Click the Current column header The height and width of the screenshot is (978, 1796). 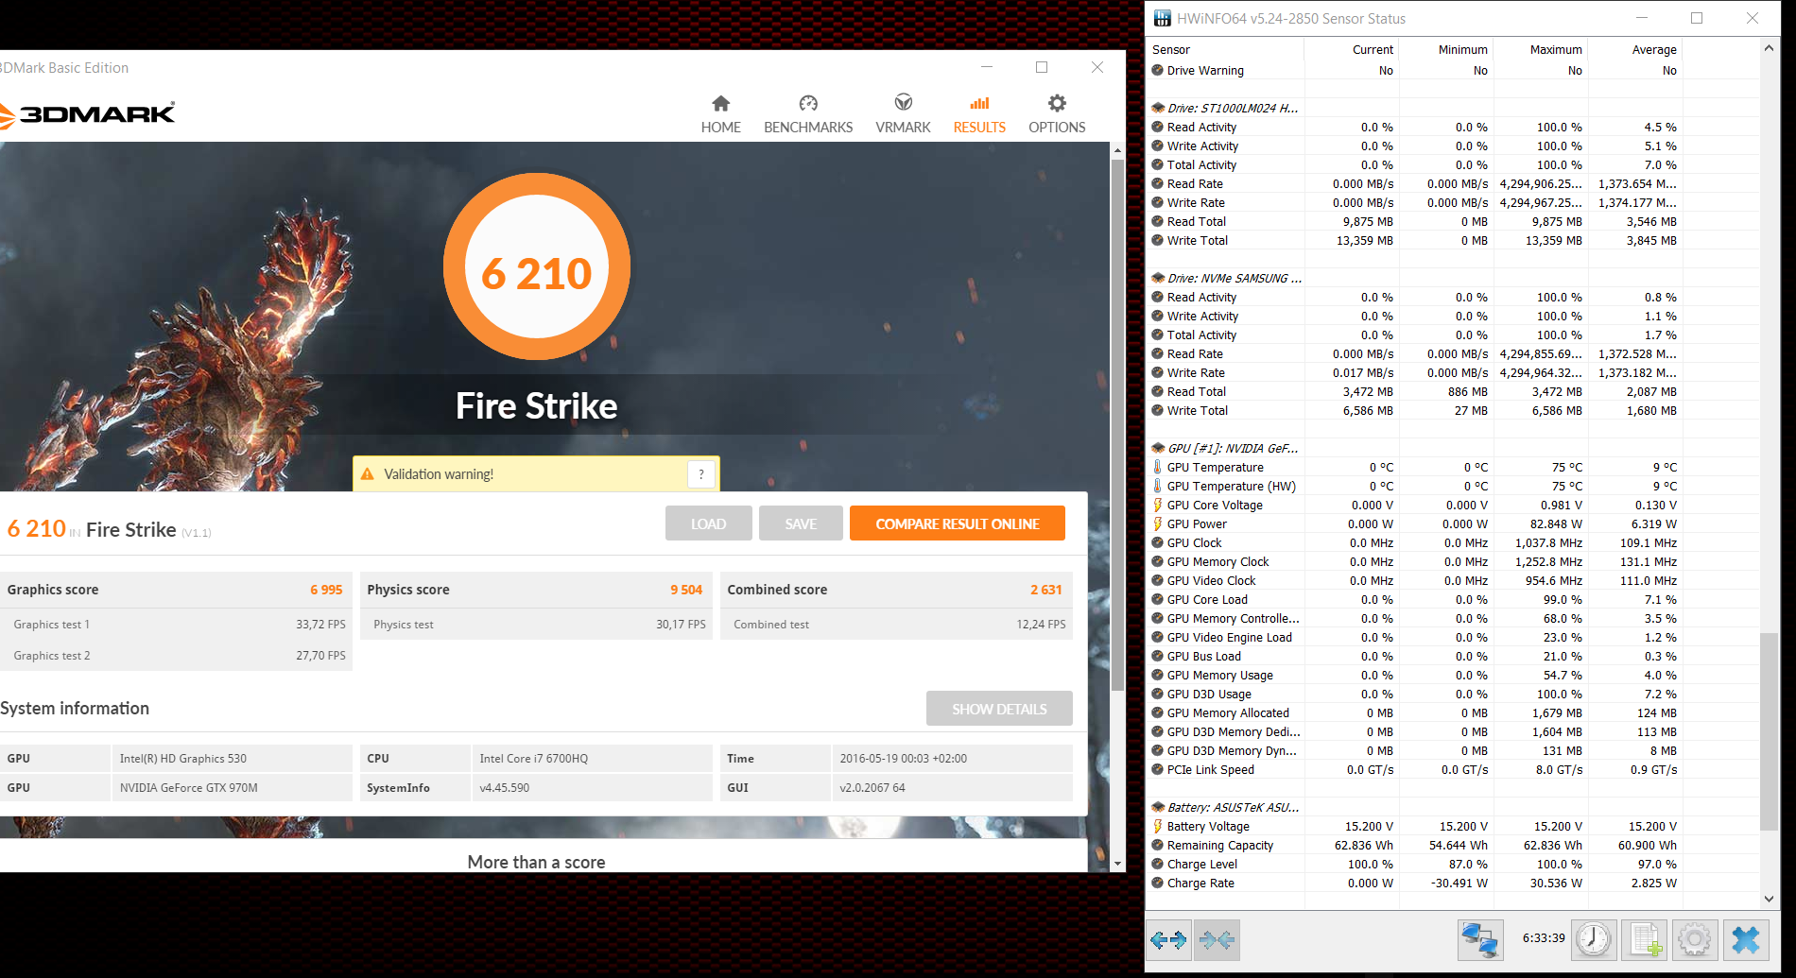[x=1352, y=49]
